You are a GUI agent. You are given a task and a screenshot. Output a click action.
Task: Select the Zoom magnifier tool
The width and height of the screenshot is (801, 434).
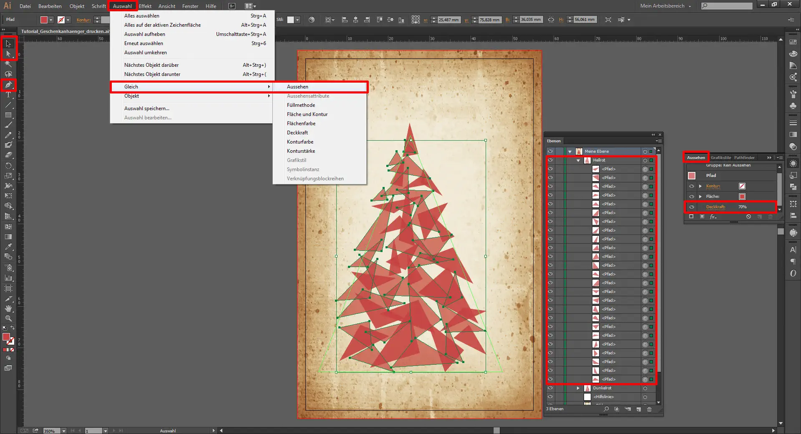[x=8, y=318]
